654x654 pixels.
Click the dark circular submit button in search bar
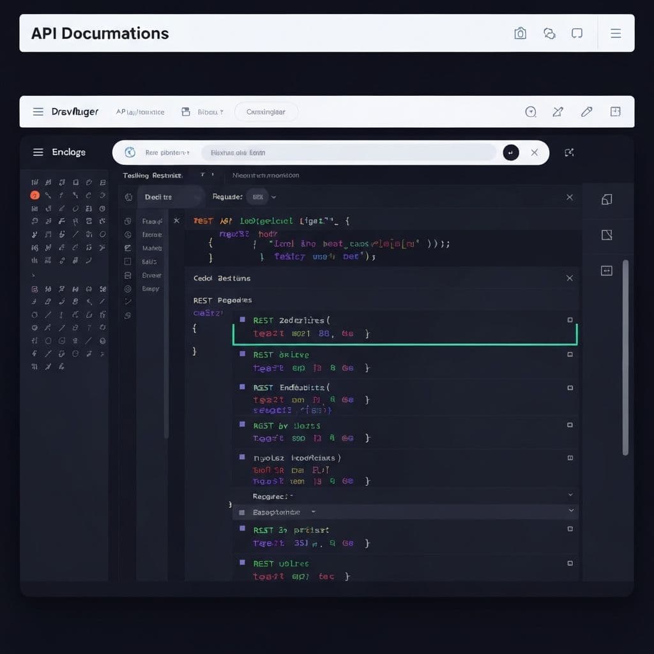[x=510, y=153]
